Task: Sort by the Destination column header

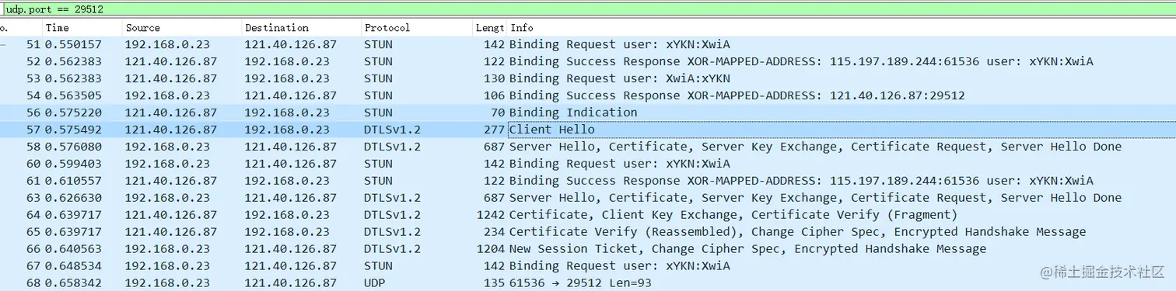Action: point(302,28)
